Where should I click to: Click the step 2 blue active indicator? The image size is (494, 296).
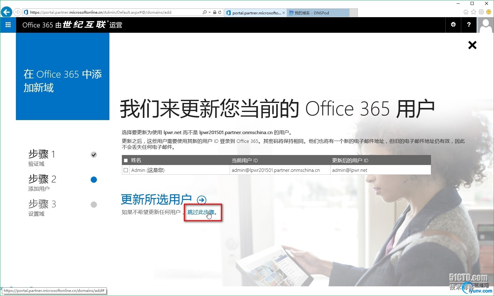pos(94,180)
